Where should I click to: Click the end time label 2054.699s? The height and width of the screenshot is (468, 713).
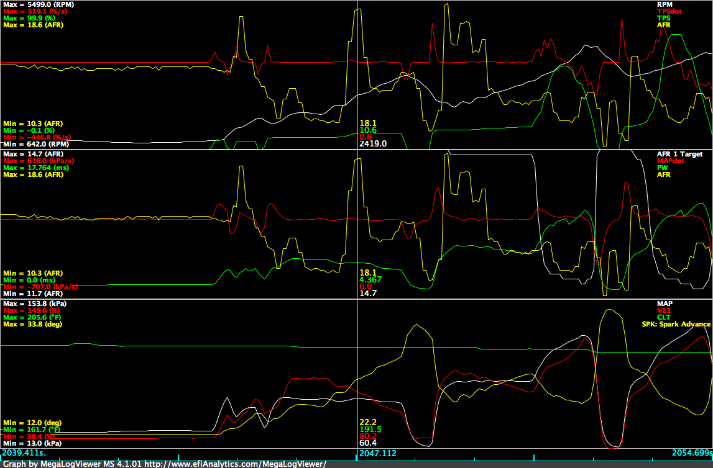[x=692, y=453]
